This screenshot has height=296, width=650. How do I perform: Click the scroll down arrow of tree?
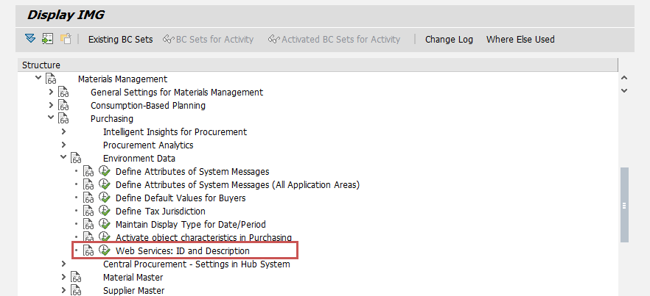tap(625, 90)
